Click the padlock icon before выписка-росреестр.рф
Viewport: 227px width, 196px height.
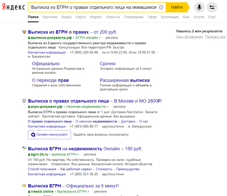[x=29, y=38]
